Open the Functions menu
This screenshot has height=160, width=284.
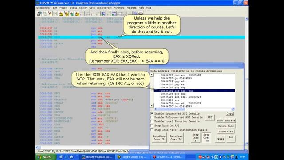coord(119,8)
